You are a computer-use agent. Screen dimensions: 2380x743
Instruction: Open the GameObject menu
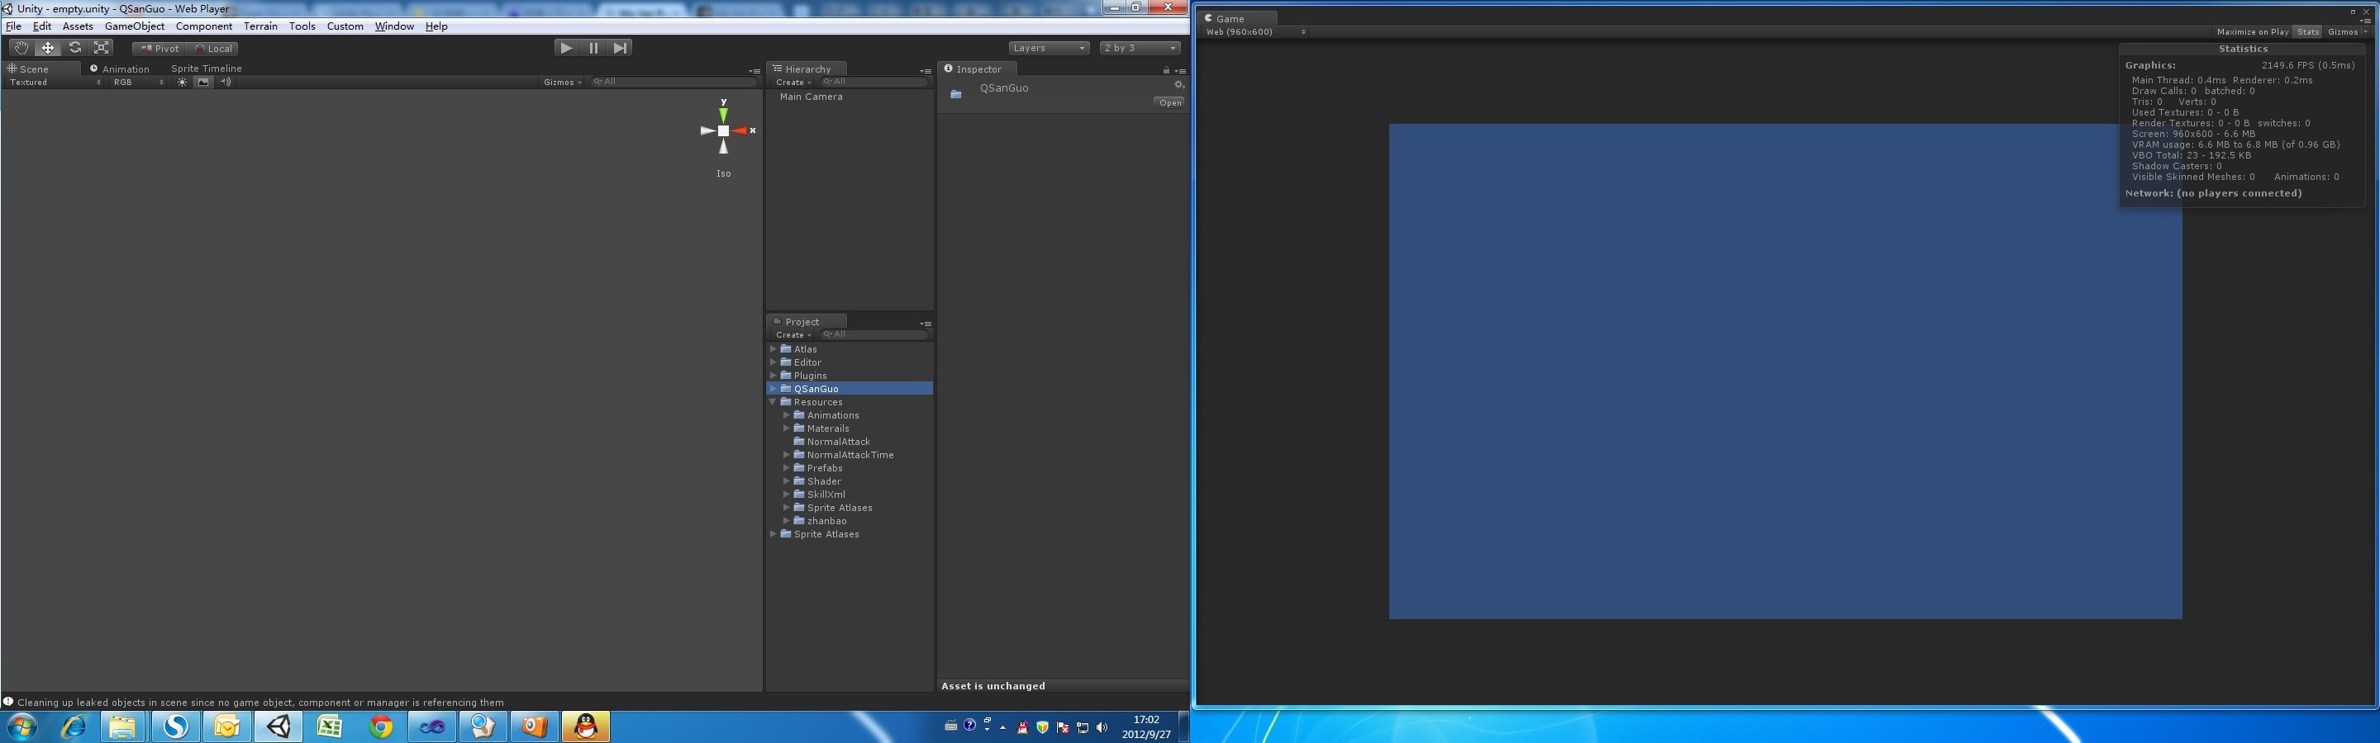134,26
